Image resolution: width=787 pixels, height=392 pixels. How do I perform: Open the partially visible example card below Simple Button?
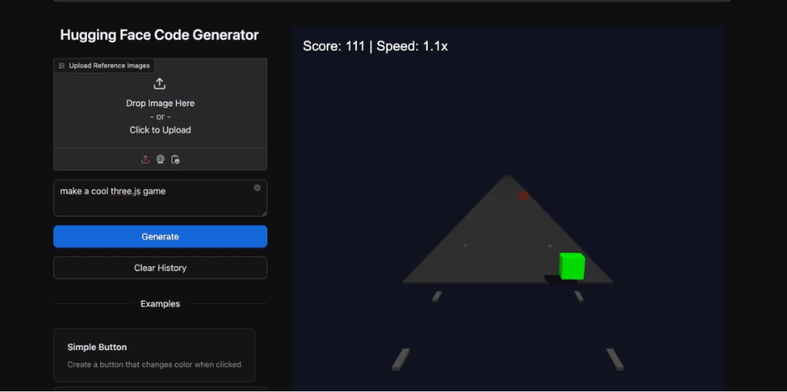click(x=154, y=388)
